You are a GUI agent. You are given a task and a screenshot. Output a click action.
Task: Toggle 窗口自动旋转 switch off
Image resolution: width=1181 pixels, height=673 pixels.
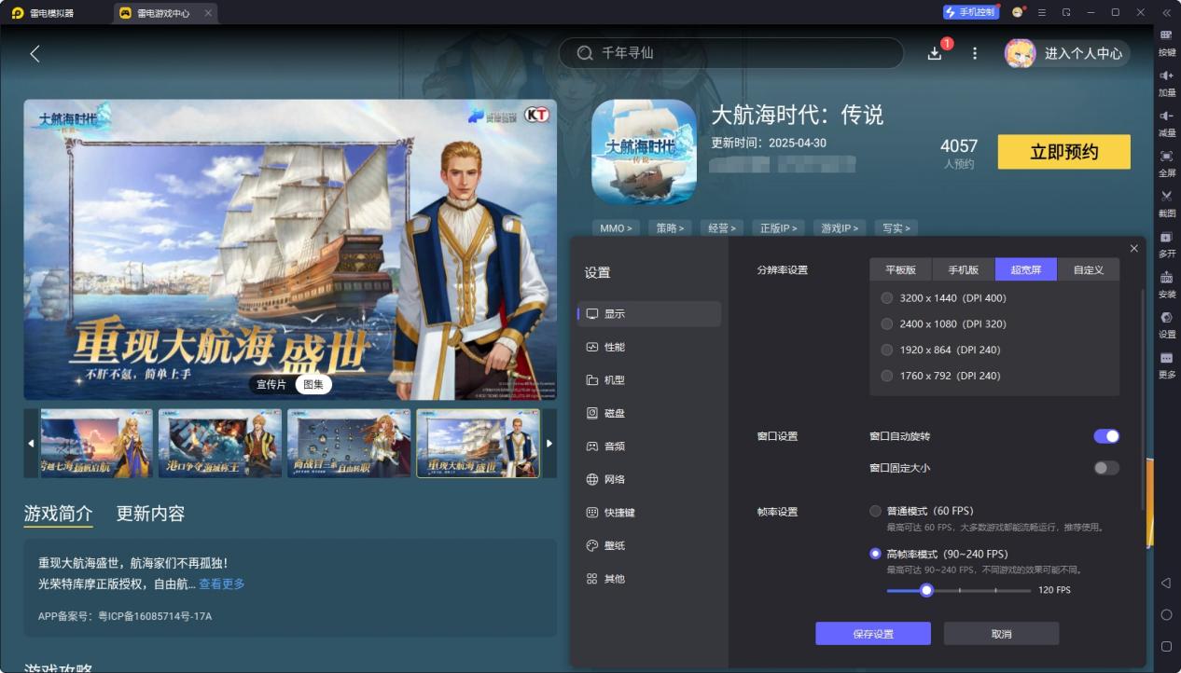1106,436
